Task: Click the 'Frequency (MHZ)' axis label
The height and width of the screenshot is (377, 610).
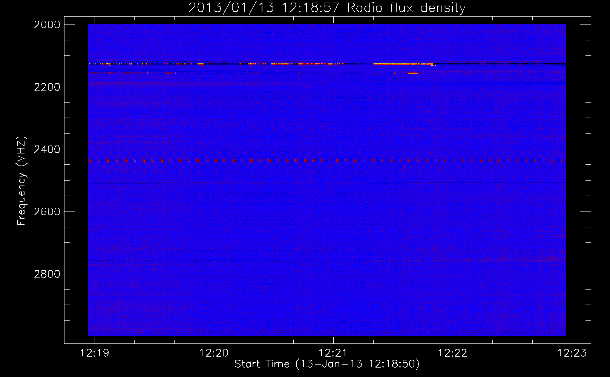Action: 21,181
